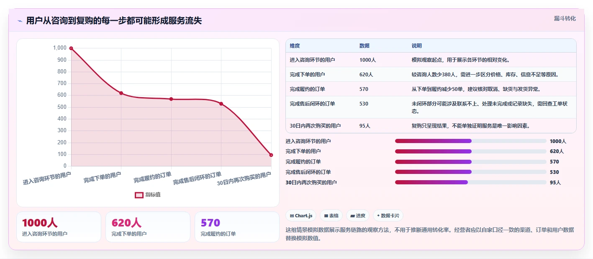593x259 pixels.
Task: Select the 表格 chip
Action: click(x=331, y=216)
